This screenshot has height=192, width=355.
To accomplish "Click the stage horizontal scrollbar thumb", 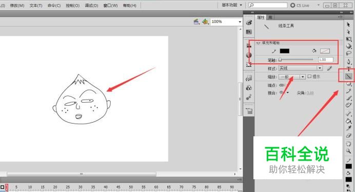I will tap(82, 174).
